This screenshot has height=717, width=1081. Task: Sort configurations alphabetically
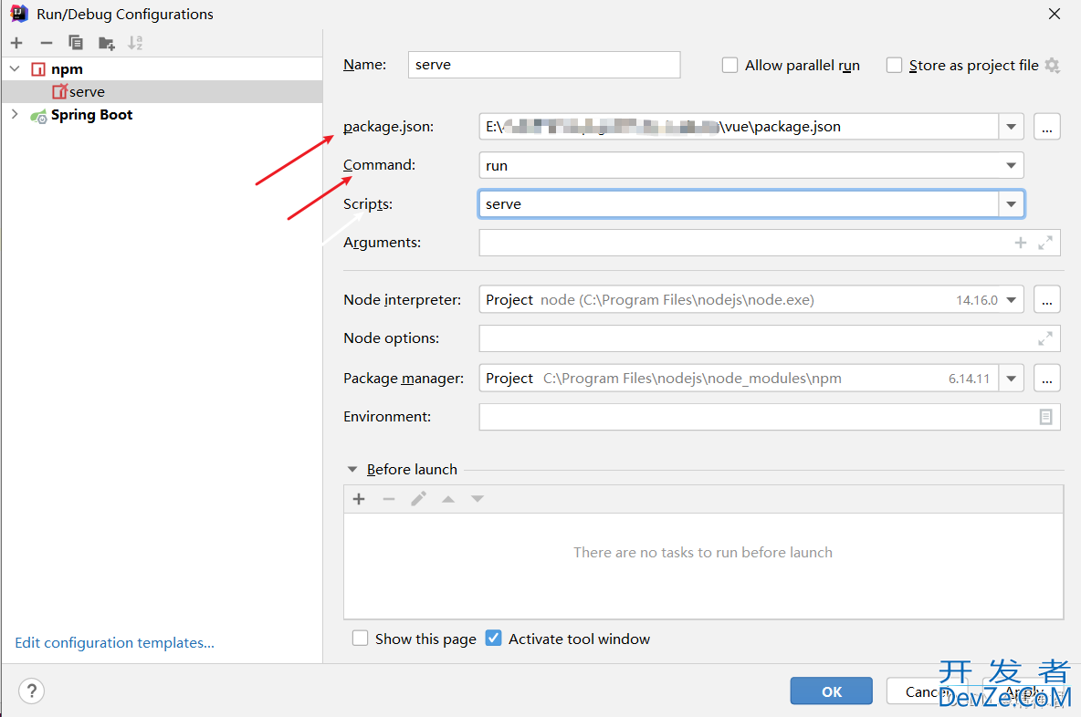pyautogui.click(x=135, y=43)
